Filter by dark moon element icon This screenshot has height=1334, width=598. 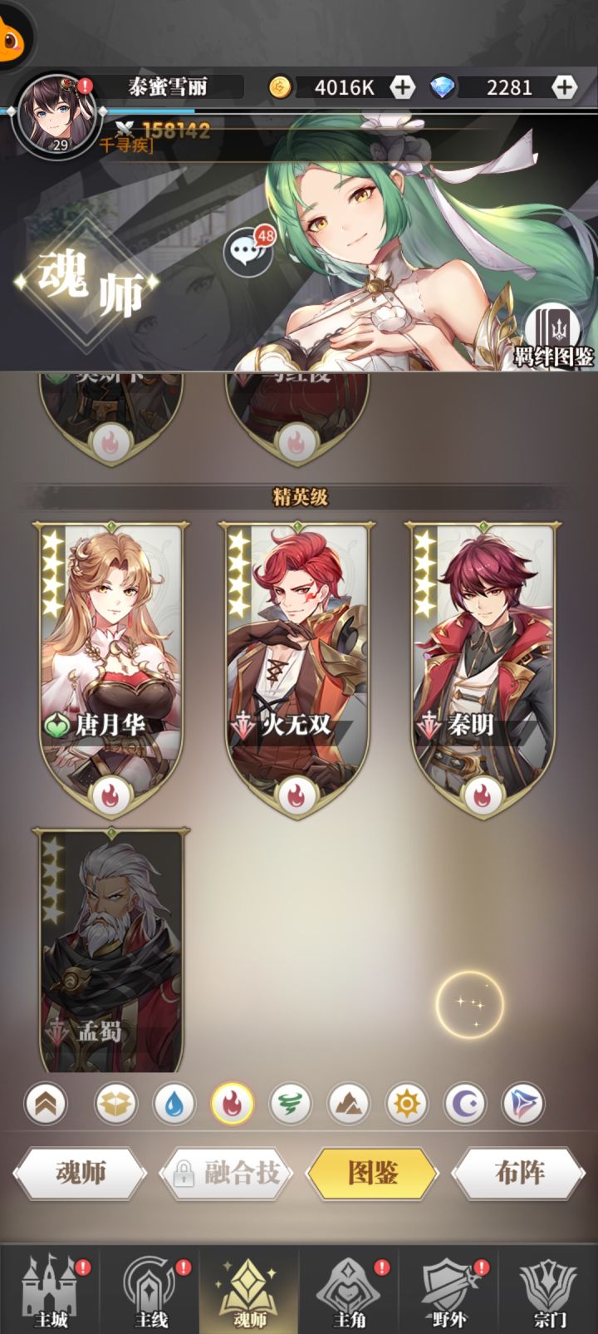pos(465,1104)
